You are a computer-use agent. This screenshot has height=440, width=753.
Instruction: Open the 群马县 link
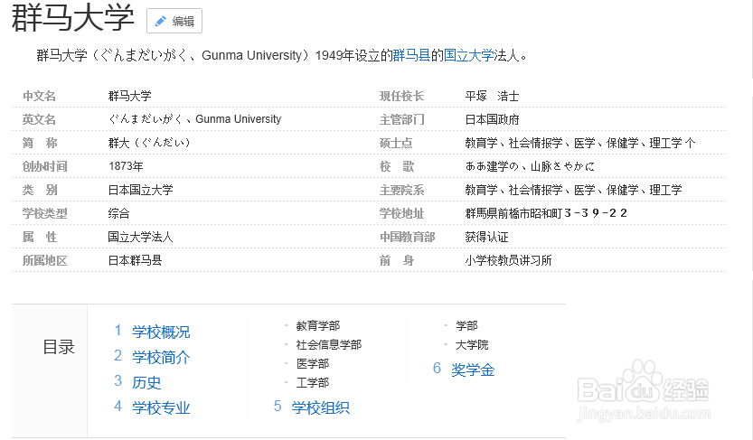(x=411, y=56)
